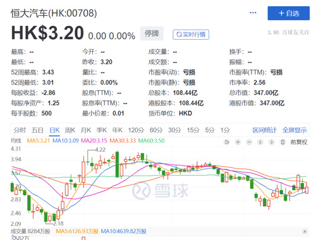Screen dimensions: 316x240
Task: Close the volume indicator panel with X
Action: 305,232
